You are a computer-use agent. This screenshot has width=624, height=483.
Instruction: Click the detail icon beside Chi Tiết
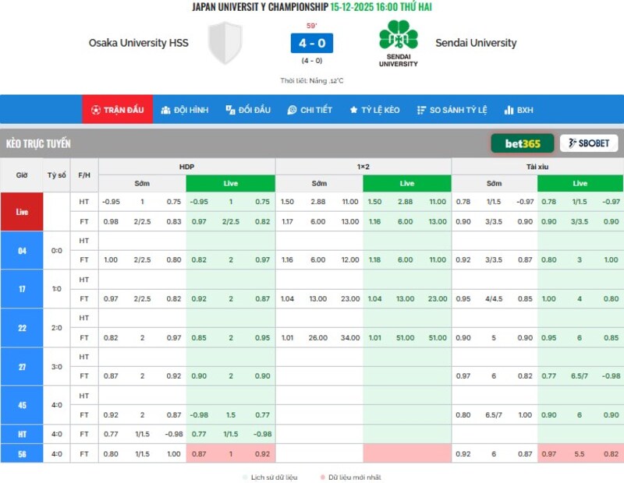click(292, 110)
